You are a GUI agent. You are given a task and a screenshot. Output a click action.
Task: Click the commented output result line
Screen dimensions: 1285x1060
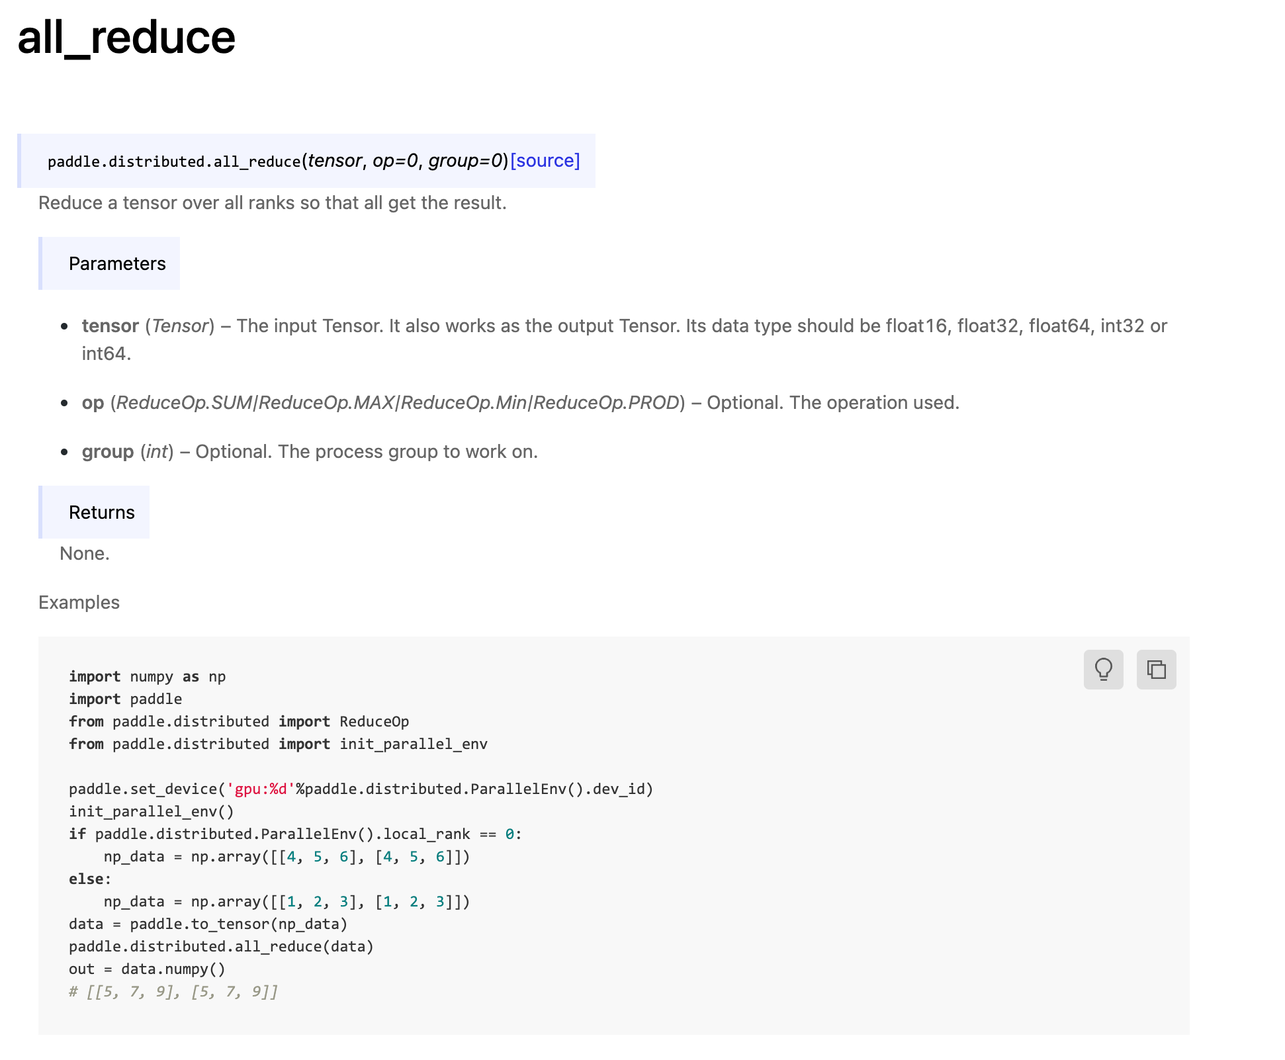[173, 991]
